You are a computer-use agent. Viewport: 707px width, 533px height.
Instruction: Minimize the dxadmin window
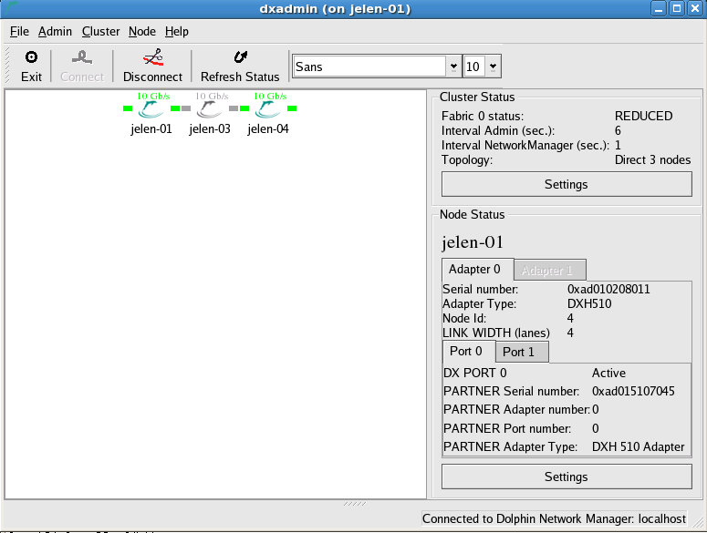659,8
